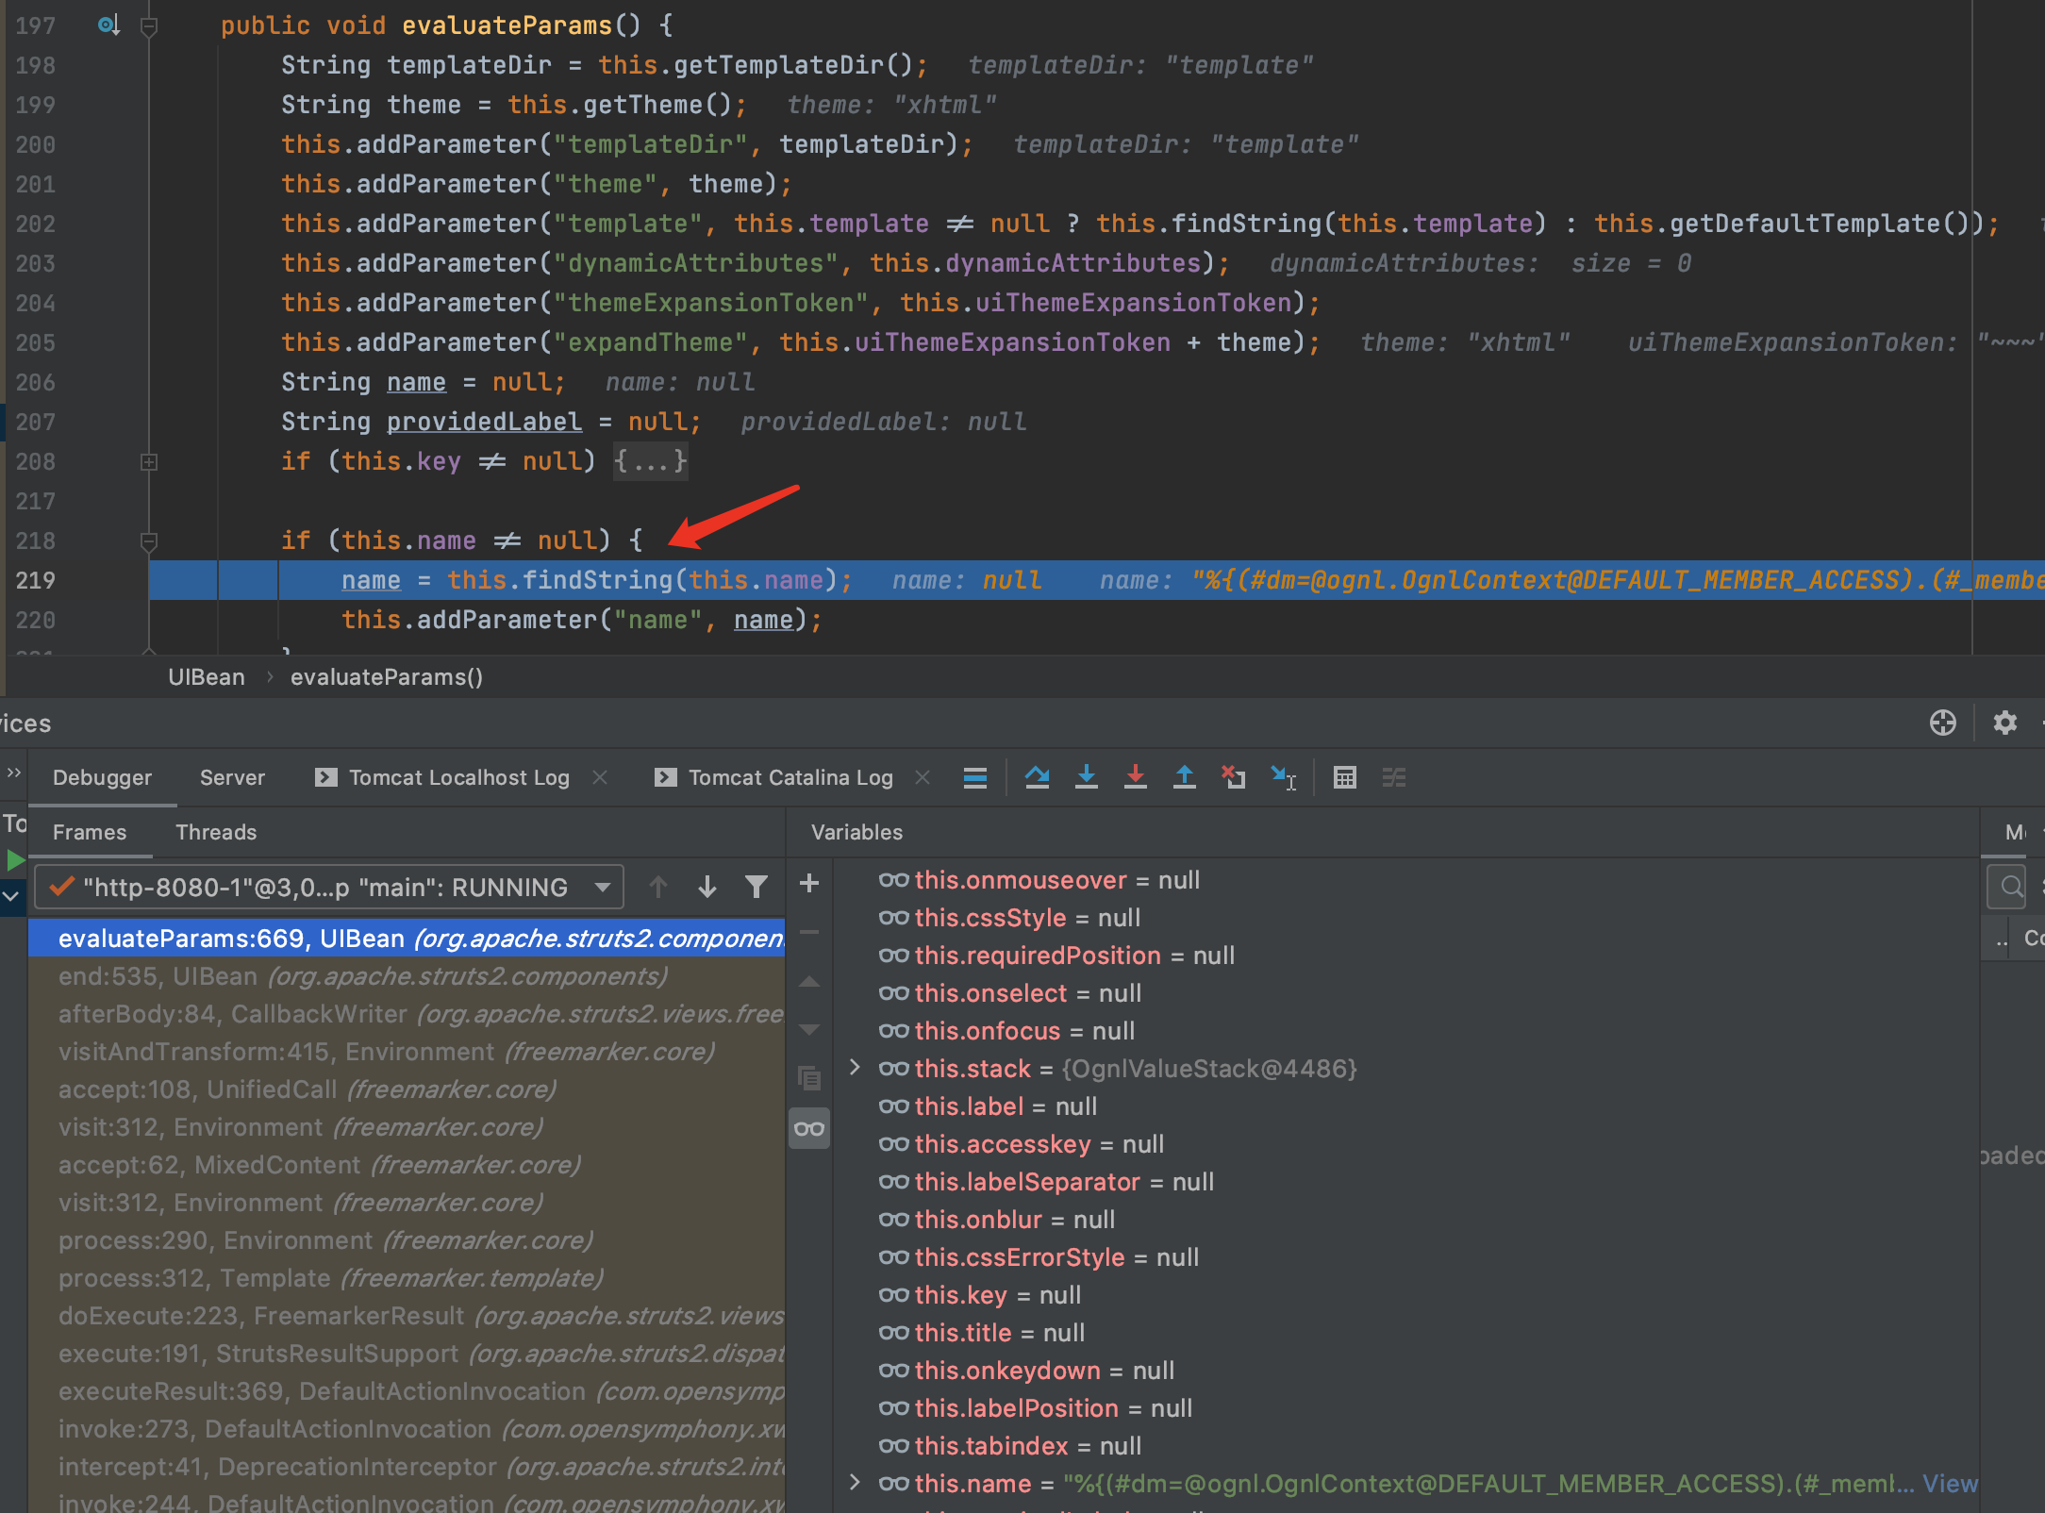Expand the services toolbar double chevron
The width and height of the screenshot is (2045, 1513).
[13, 773]
